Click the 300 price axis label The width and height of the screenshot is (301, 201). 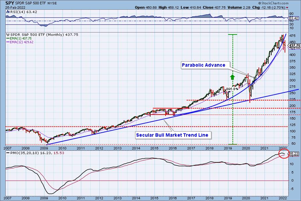pos(292,80)
